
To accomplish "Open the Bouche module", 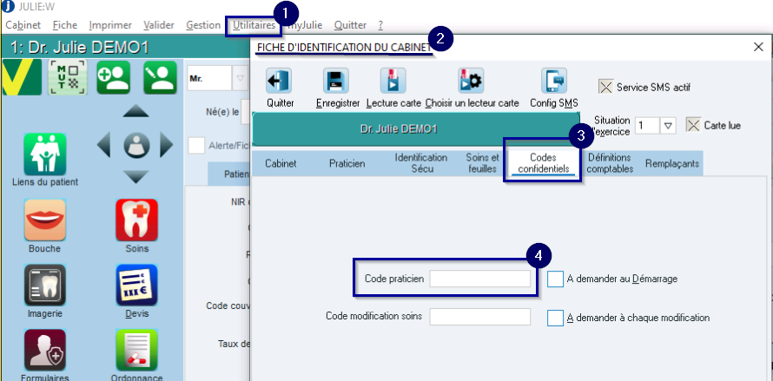I will (x=45, y=220).
